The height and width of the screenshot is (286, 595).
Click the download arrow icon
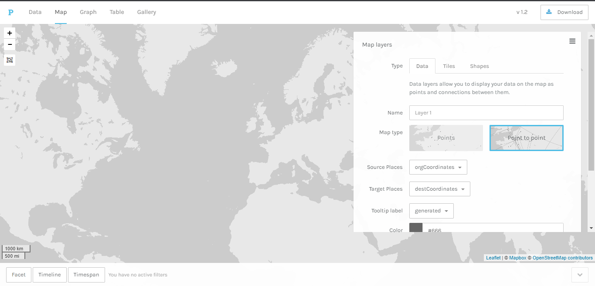click(x=549, y=12)
